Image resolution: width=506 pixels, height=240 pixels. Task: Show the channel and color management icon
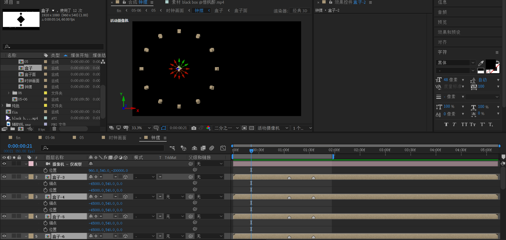pos(208,128)
